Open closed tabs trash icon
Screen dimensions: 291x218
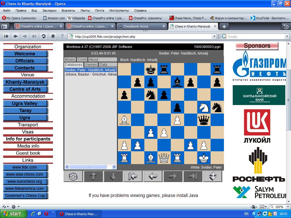click(x=286, y=26)
